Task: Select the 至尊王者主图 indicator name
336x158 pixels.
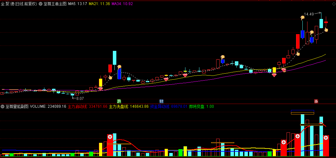Action: click(55, 4)
